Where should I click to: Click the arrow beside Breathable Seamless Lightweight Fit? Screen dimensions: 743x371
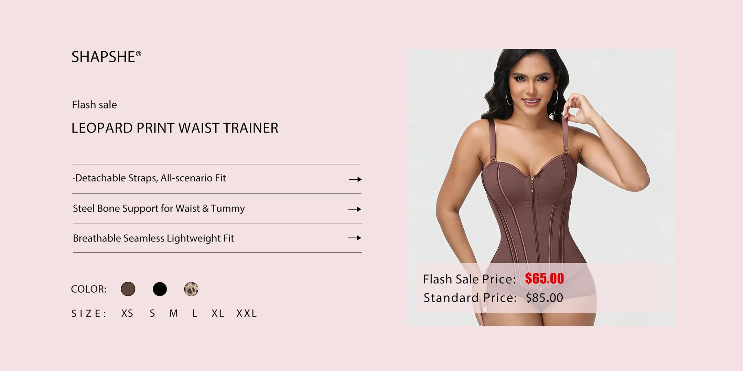(x=355, y=238)
